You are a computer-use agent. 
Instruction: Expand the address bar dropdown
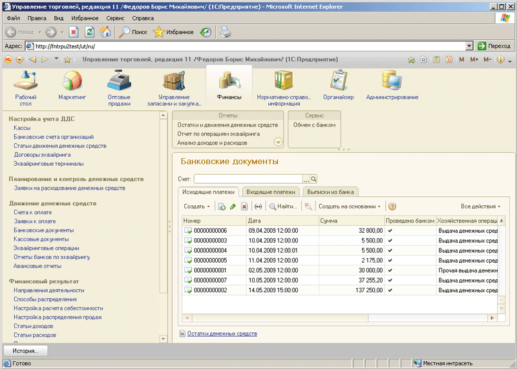[x=469, y=46]
